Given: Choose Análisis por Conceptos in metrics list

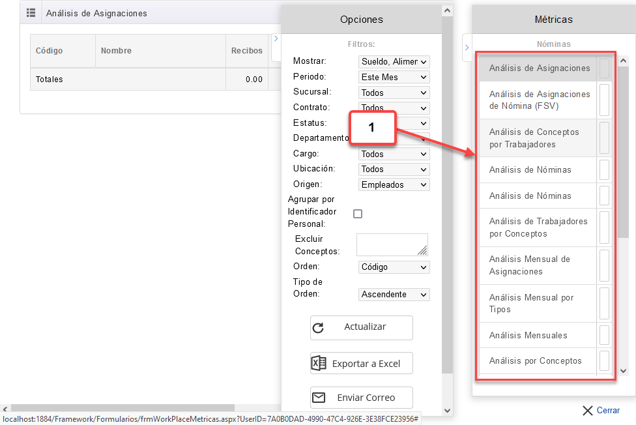Looking at the screenshot, I should tap(535, 360).
